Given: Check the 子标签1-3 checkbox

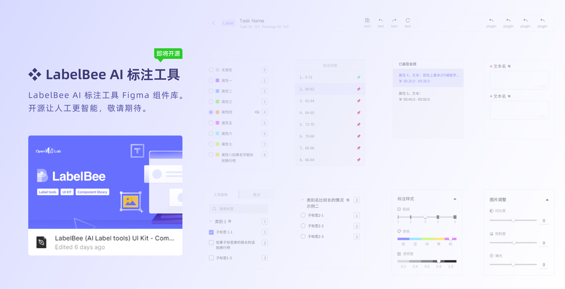Looking at the screenshot, I should tap(211, 258).
